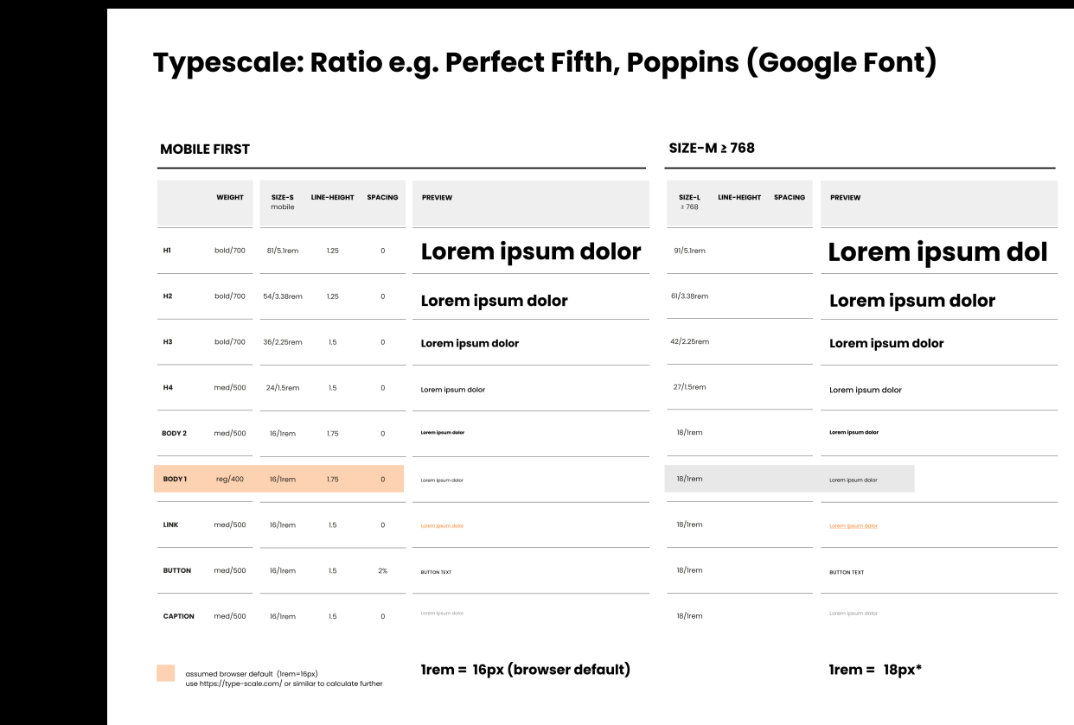This screenshot has width=1074, height=725.
Task: Click the 91/5.1rem value in Size-L column
Action: tap(689, 251)
